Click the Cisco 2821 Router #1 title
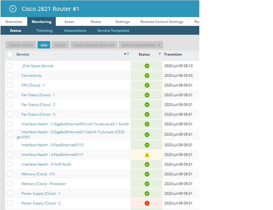Image resolution: width=273 pixels, height=210 pixels. coord(50,9)
